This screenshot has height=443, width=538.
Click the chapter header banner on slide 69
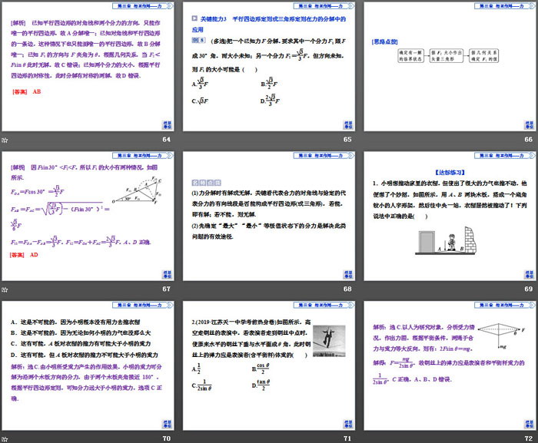(505, 155)
